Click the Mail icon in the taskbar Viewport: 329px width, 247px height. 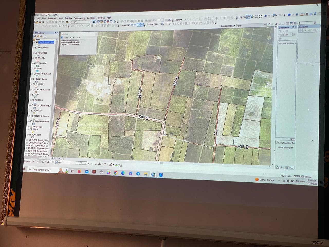point(87,172)
